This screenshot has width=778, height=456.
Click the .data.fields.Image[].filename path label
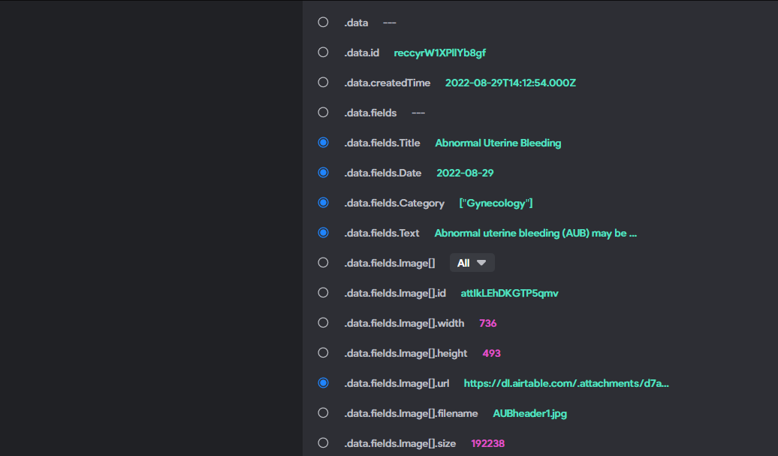[x=412, y=414]
